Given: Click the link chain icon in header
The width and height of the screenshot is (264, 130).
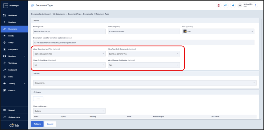Looking at the screenshot, I should [x=226, y=5].
